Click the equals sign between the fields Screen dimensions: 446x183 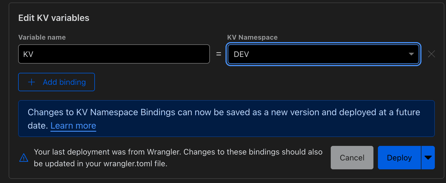click(218, 54)
